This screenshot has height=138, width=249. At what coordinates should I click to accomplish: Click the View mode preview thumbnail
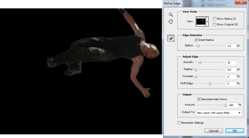point(201,22)
